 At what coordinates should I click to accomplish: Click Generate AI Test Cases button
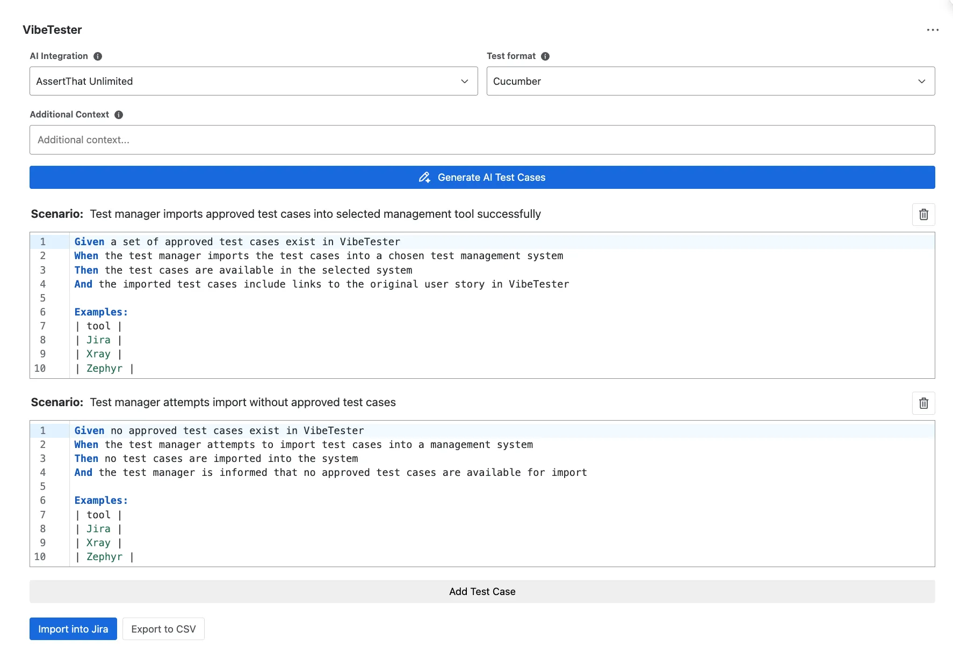(482, 178)
